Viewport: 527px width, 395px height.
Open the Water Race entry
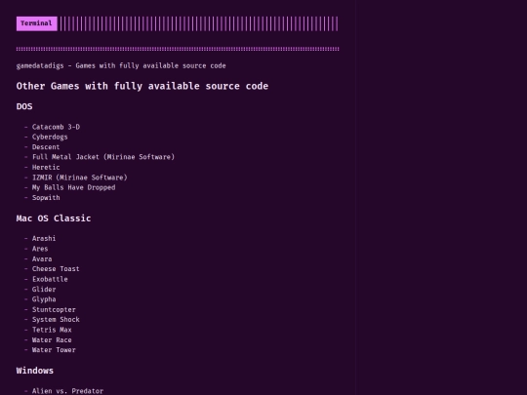tap(52, 340)
